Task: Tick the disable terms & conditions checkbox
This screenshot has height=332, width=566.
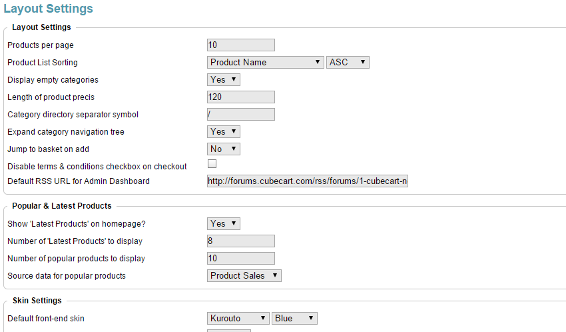Action: coord(212,164)
